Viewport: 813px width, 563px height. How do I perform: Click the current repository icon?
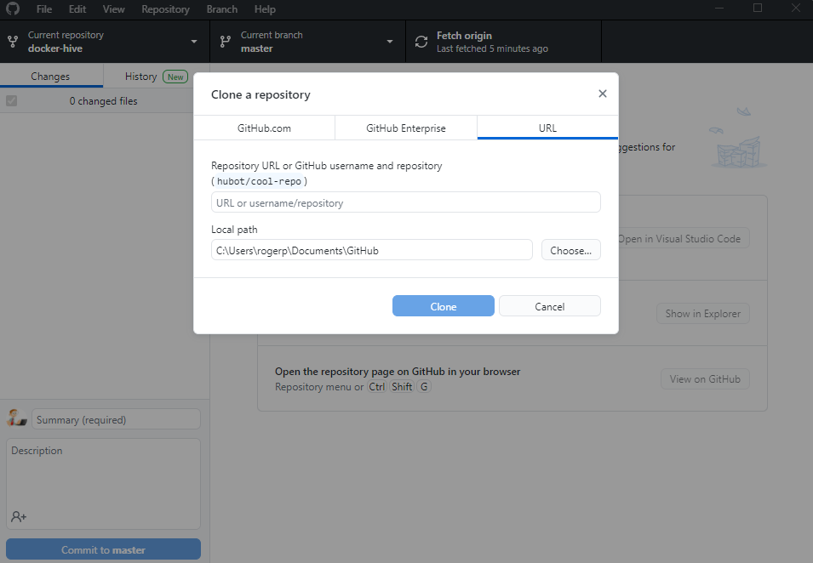tap(13, 42)
